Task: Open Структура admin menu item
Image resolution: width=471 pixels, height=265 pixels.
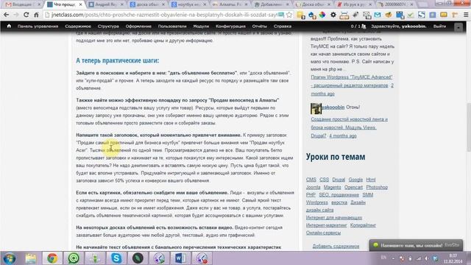Action: (x=108, y=26)
